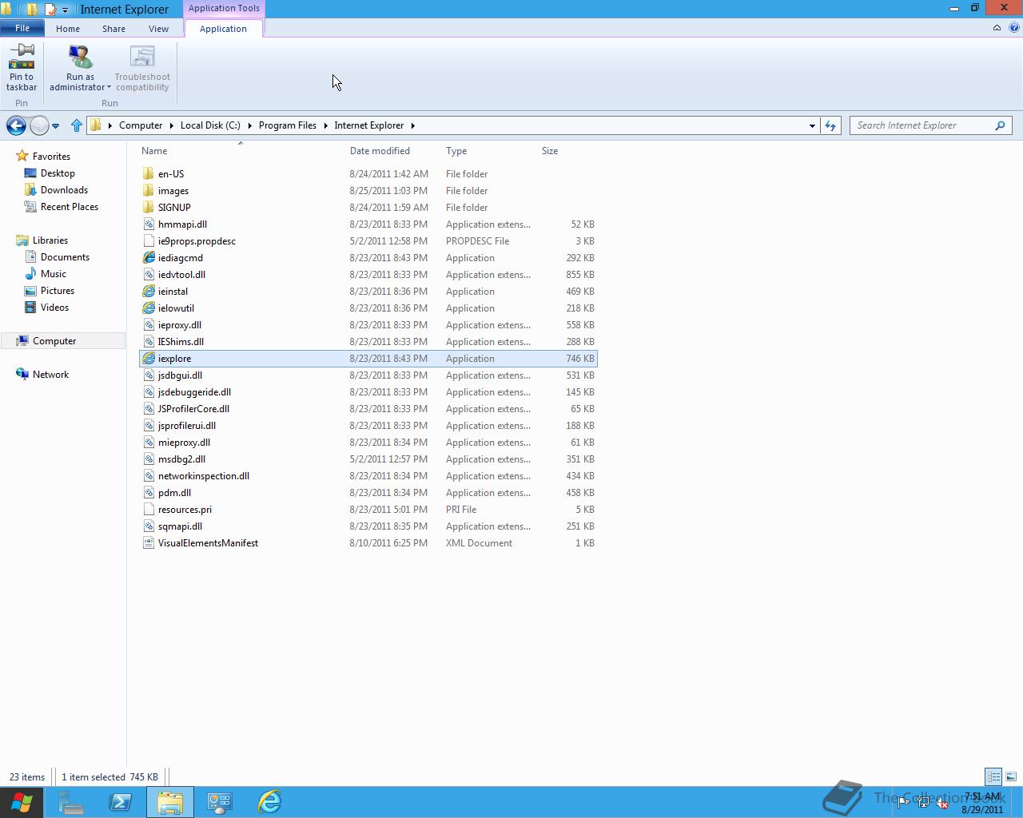Open Explorer help icon

coord(1014,28)
